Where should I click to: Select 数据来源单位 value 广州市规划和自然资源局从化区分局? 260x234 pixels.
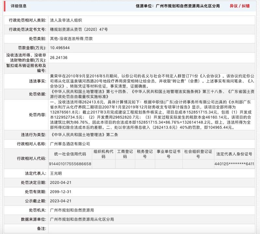(82, 219)
